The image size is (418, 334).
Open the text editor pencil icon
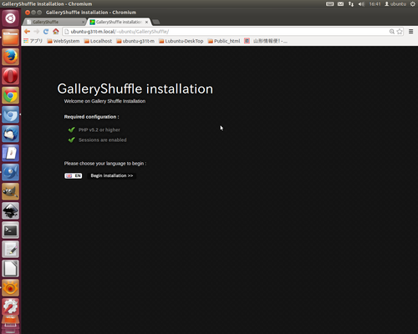click(11, 250)
